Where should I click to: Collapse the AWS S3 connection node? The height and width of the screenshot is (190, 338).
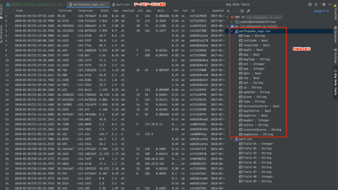tap(228, 17)
